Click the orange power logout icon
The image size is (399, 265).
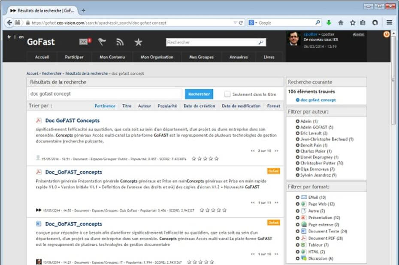tap(387, 34)
